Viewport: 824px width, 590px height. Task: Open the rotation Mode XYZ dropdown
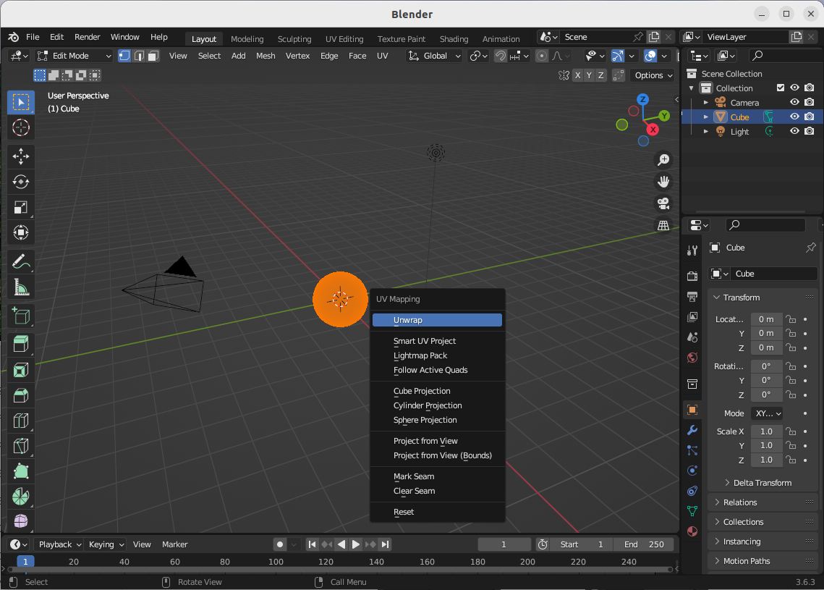pos(767,413)
